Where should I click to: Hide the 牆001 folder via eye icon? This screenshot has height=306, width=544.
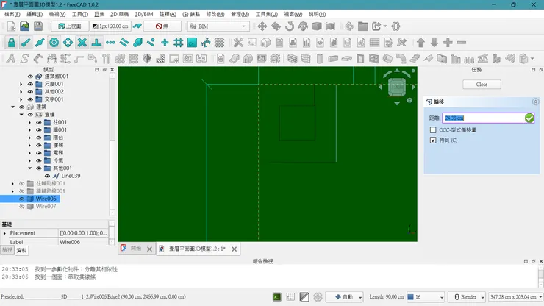38,130
